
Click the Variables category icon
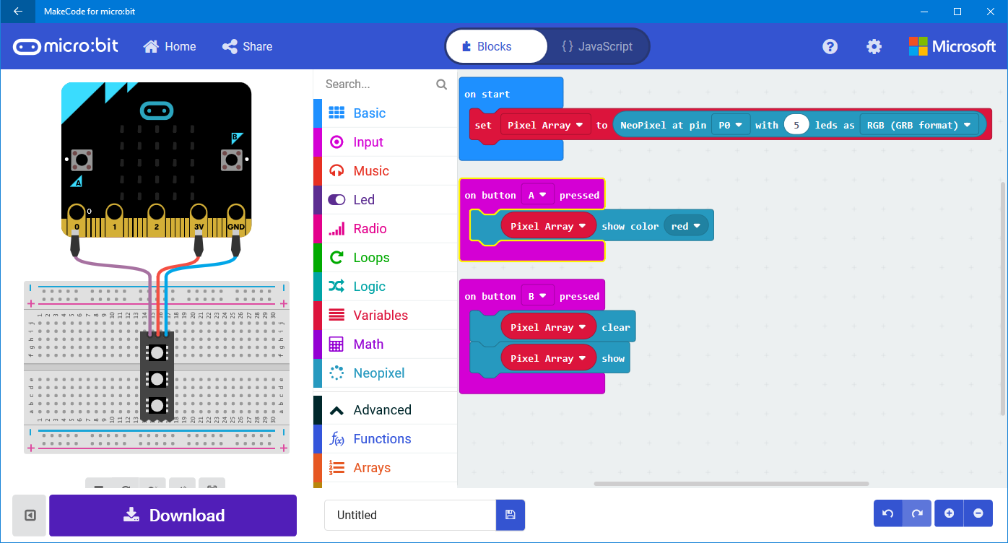pos(336,315)
